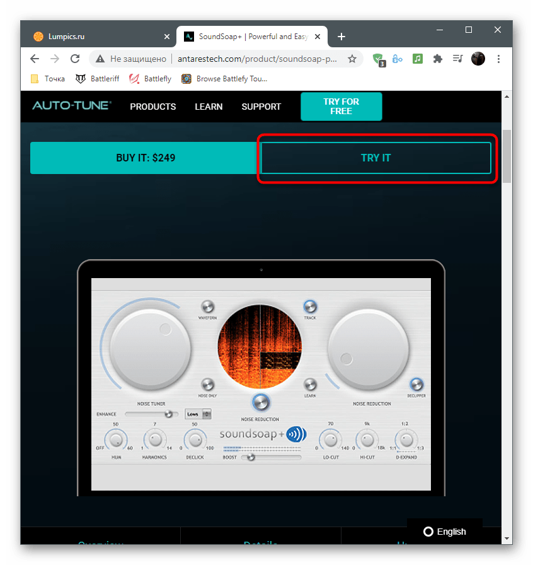This screenshot has height=565, width=533.
Task: Click the vertical scrollbar thumb
Action: tap(507, 156)
